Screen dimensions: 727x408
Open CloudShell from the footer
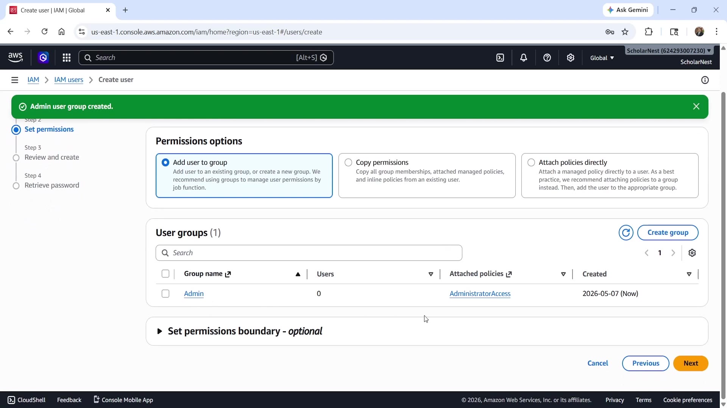[x=27, y=400]
